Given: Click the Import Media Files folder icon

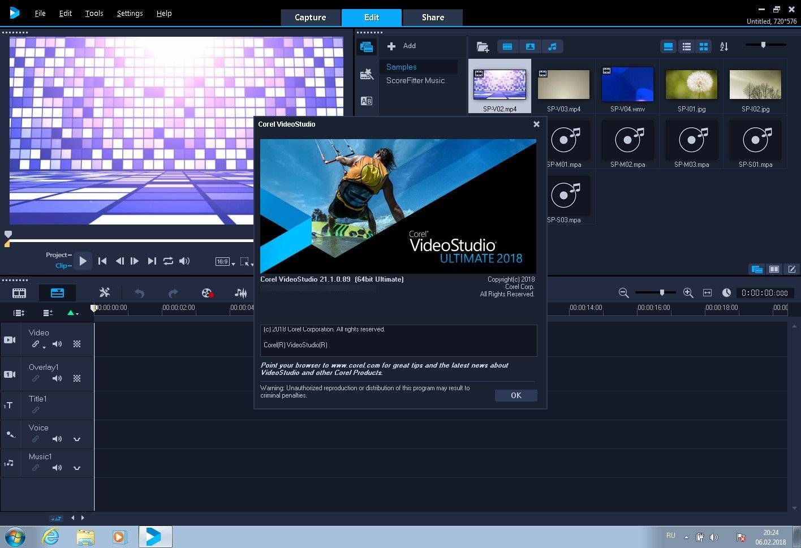Looking at the screenshot, I should click(483, 47).
